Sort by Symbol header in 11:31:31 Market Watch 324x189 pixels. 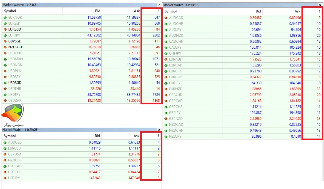[10, 11]
